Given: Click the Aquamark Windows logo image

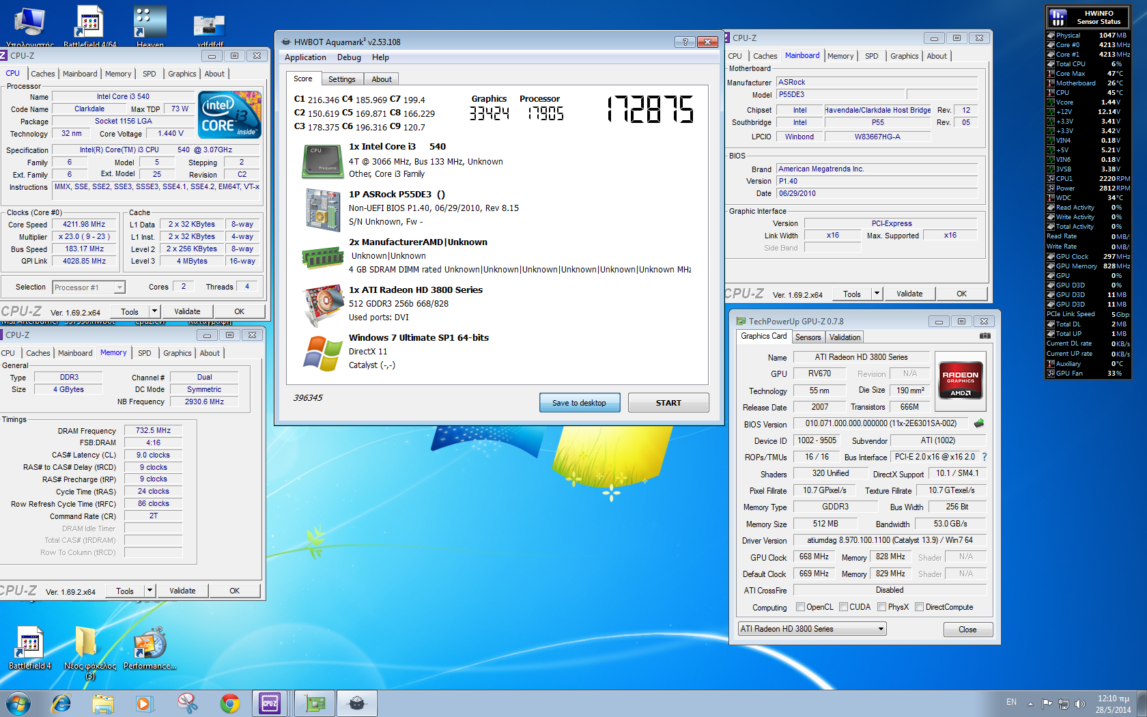Looking at the screenshot, I should click(322, 353).
